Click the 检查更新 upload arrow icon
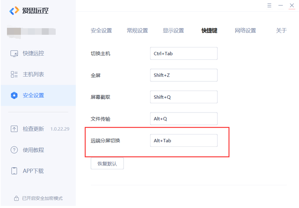299x208 pixels. 14,129
